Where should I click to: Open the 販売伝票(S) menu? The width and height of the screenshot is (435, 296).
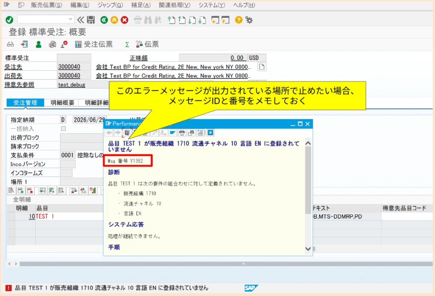[47, 5]
